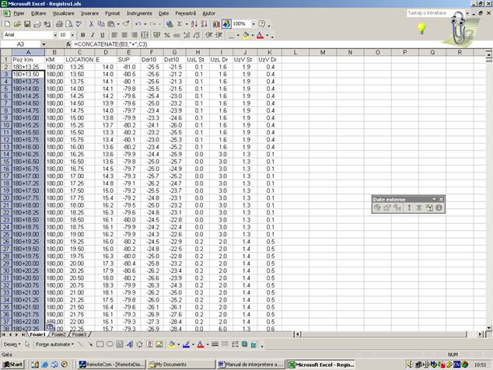Click the AutoSum sigma icon
This screenshot has height=370, width=493.
(x=179, y=24)
